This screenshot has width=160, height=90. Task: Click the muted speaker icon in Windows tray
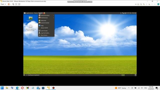coord(142,88)
